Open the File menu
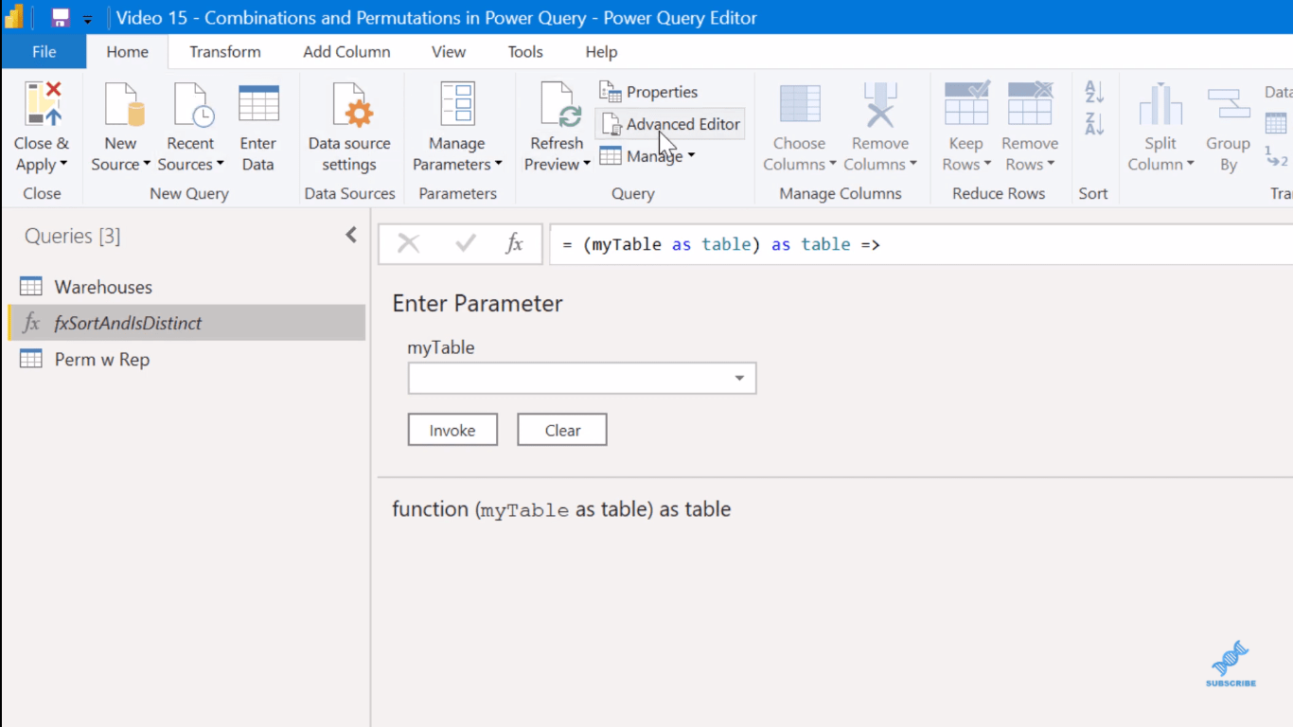Screen dimensions: 1293x727 44,52
